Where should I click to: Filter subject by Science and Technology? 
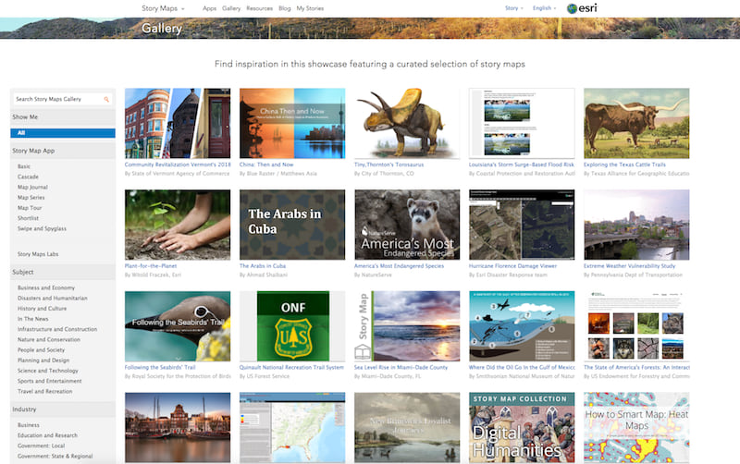[48, 371]
